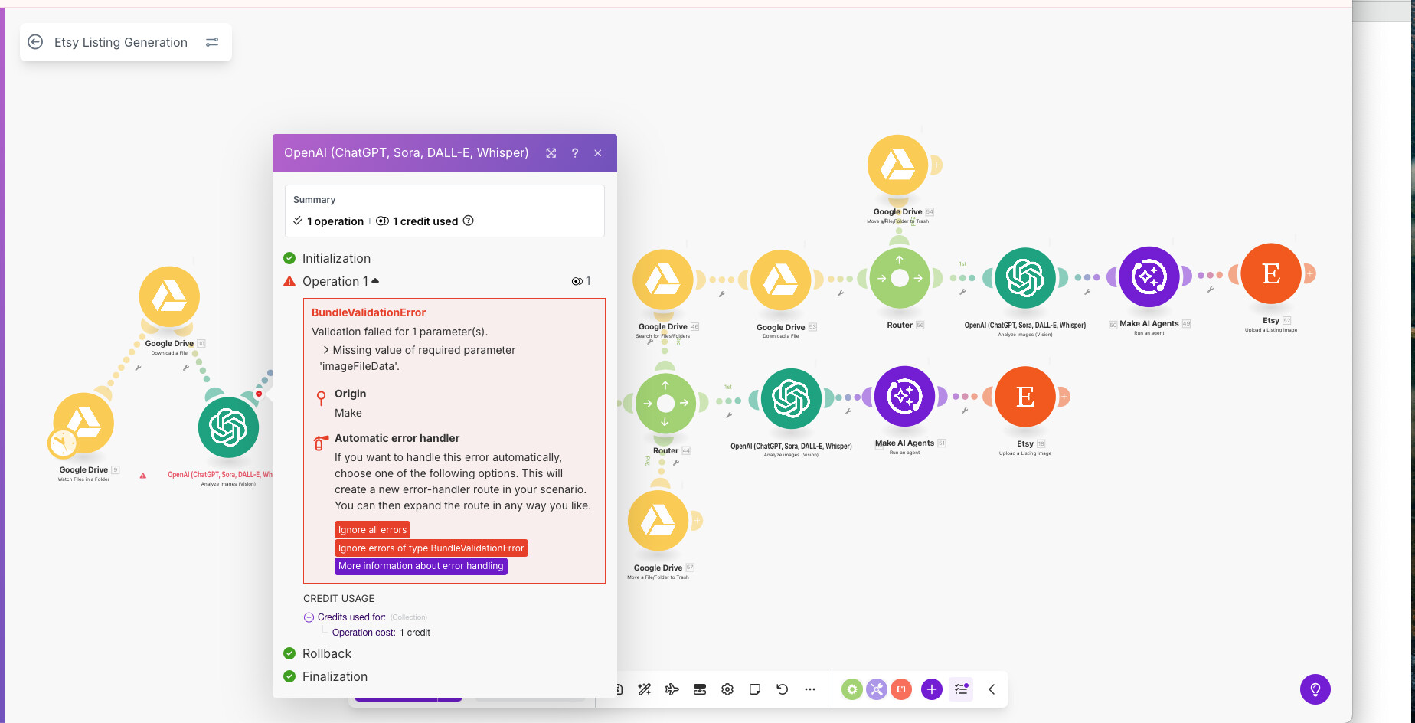Add a module after Google Drive module numbered 64
Image resolution: width=1415 pixels, height=723 pixels.
click(x=936, y=165)
